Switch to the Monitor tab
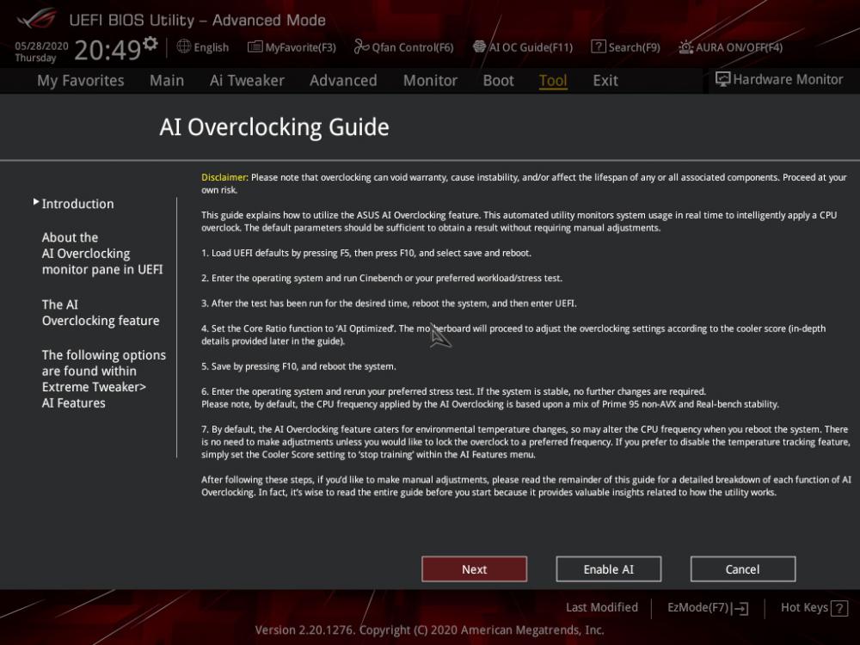This screenshot has height=645, width=860. click(x=430, y=81)
